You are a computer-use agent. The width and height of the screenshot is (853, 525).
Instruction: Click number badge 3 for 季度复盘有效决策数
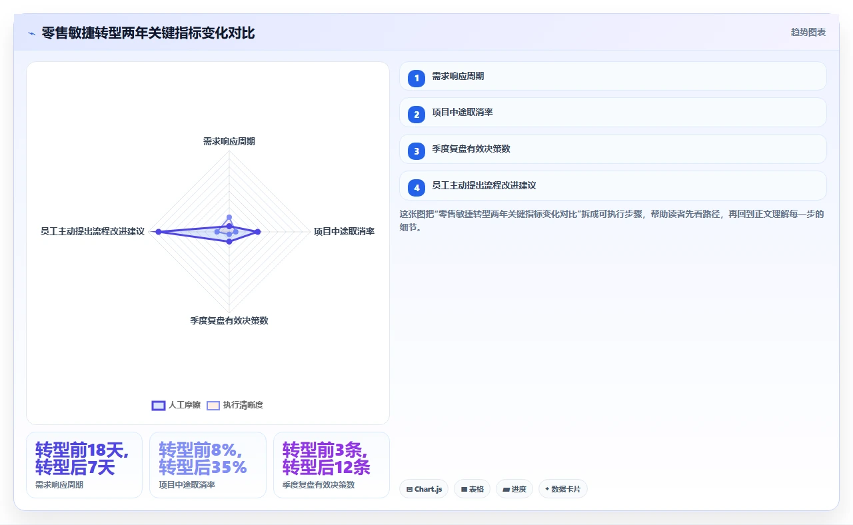[x=417, y=151]
